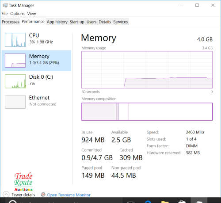Click the Resource Monitor icon
The height and width of the screenshot is (203, 221).
coord(43,195)
